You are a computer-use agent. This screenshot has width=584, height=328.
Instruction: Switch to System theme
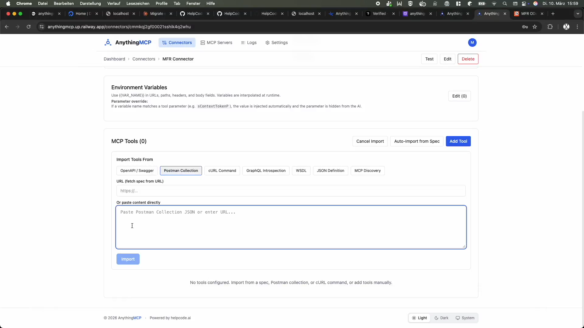click(x=465, y=318)
